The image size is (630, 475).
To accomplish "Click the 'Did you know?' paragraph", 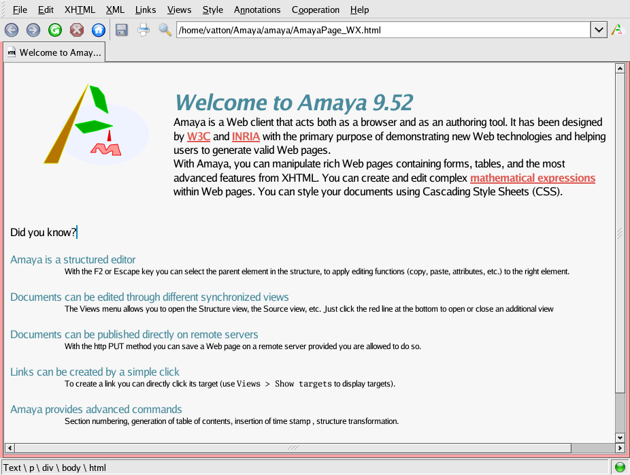I will point(44,232).
